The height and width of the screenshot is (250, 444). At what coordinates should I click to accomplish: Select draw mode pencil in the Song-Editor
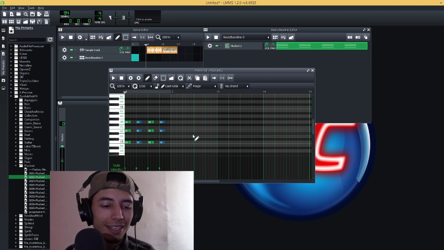point(118,37)
